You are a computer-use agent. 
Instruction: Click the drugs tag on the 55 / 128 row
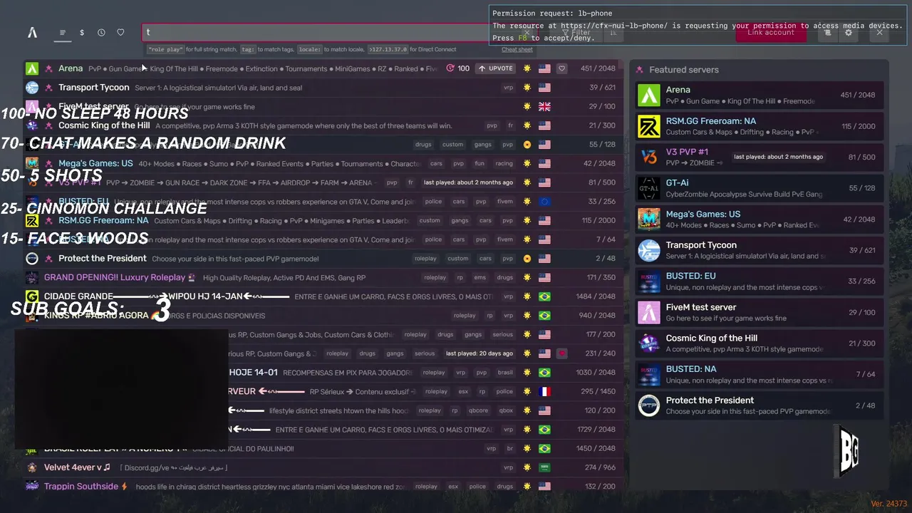[423, 145]
